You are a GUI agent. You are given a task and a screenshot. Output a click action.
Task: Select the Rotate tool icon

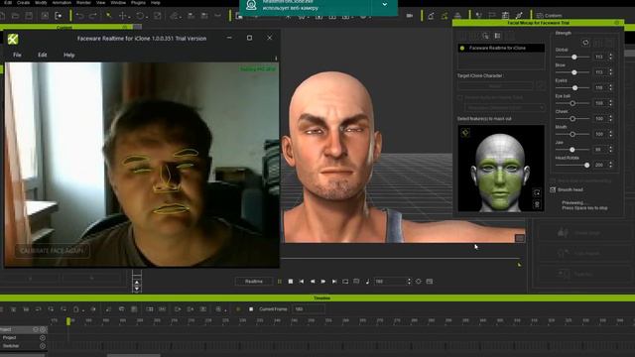click(140, 16)
